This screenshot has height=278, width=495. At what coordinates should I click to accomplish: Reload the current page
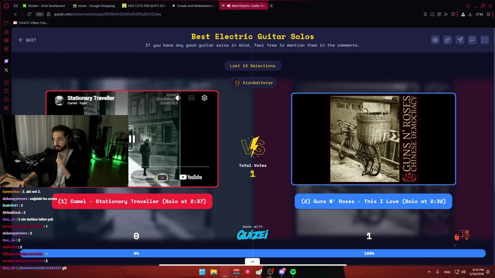pos(29,14)
